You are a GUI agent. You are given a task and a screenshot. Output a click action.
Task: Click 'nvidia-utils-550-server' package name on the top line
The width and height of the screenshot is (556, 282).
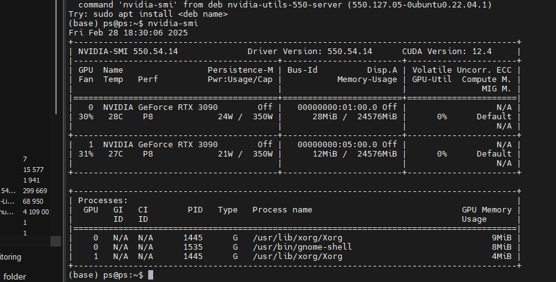click(285, 5)
